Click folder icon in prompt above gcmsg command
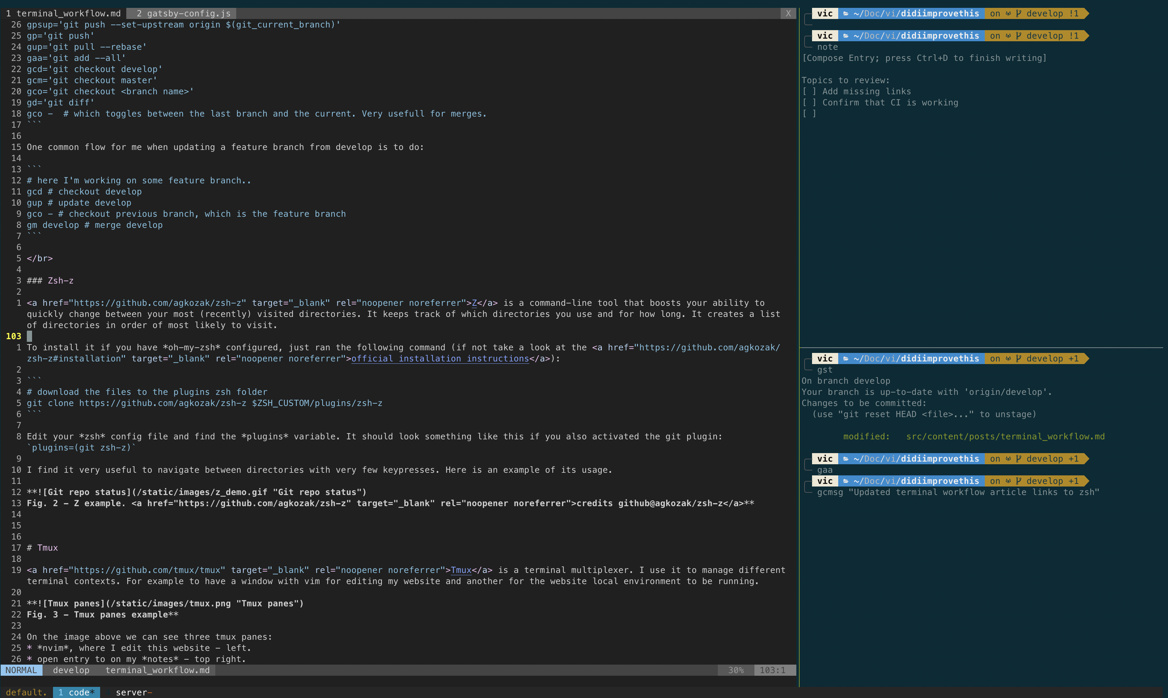Screen dimensions: 1168x698 [845, 481]
